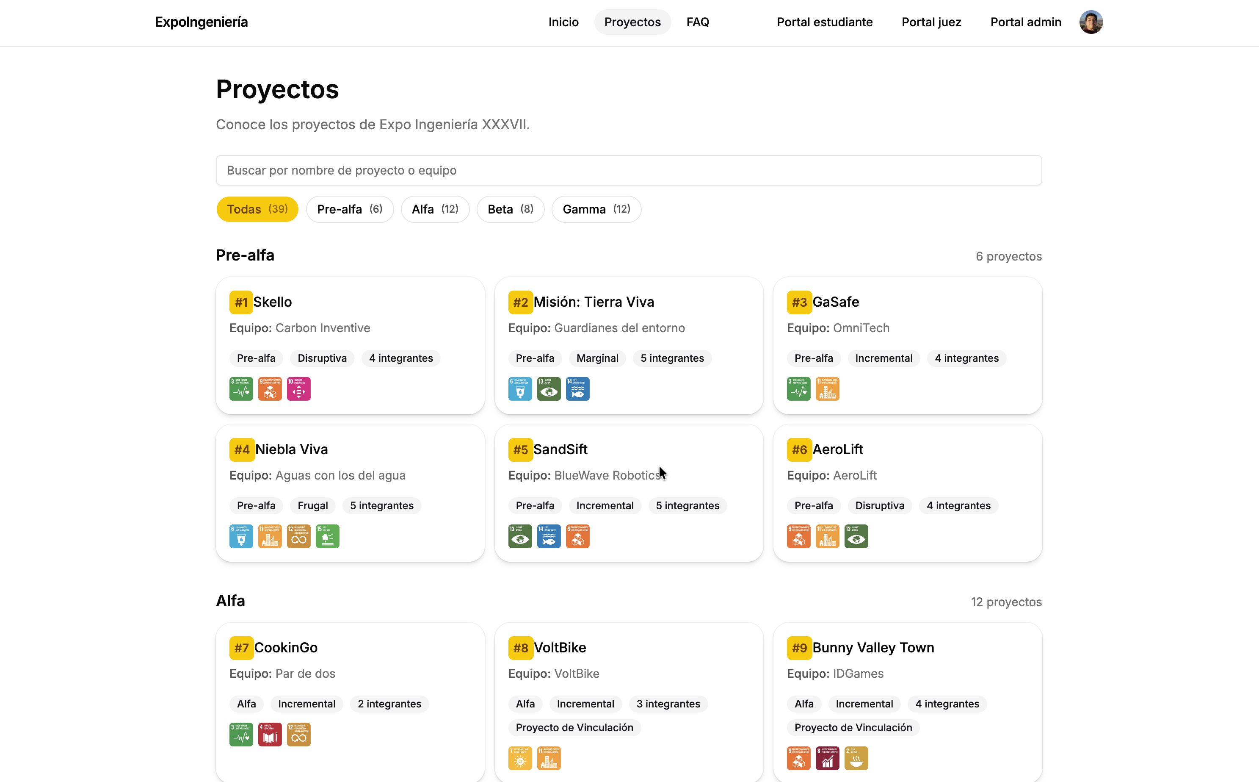Click the Disruptiva tag on Skello
Screen dimensions: 1259x782
pos(322,358)
